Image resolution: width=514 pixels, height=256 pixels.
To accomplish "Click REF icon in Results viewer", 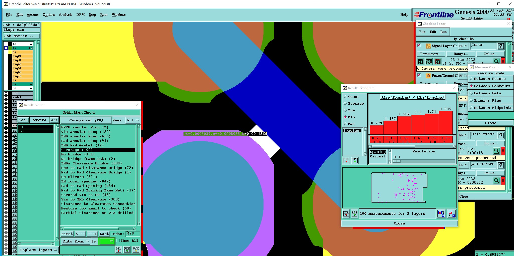I will pyautogui.click(x=127, y=249).
